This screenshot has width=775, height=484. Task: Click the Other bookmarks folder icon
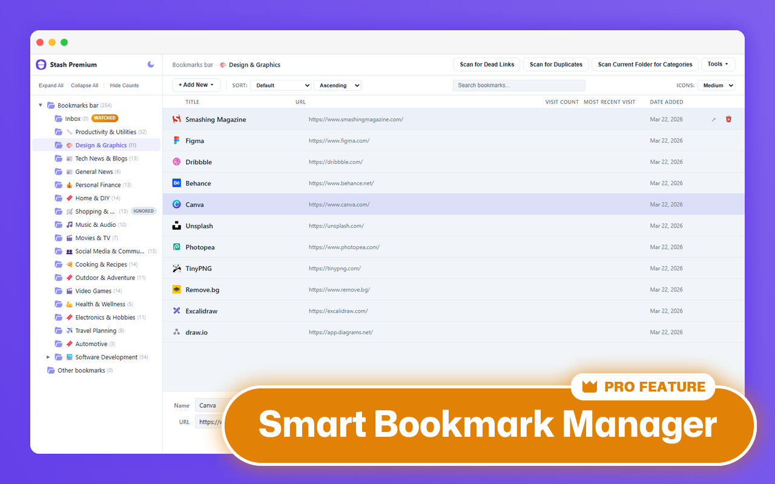(51, 370)
